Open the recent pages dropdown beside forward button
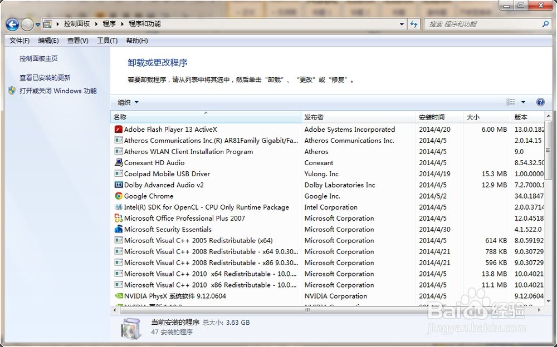The height and width of the screenshot is (347, 557). click(x=37, y=24)
